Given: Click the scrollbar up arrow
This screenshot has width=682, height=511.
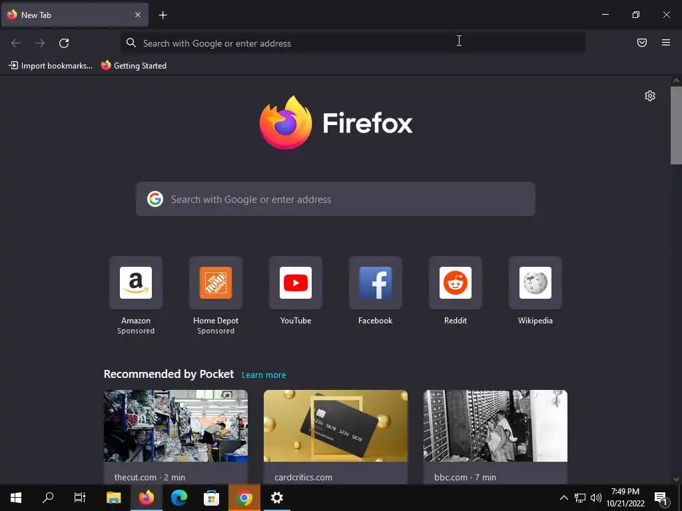Looking at the screenshot, I should click(x=676, y=81).
